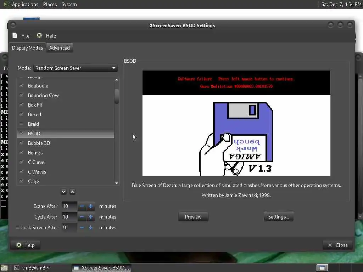Click the show desktop icon in taskbar
Screen dimensions: 363x272
coord(4,268)
